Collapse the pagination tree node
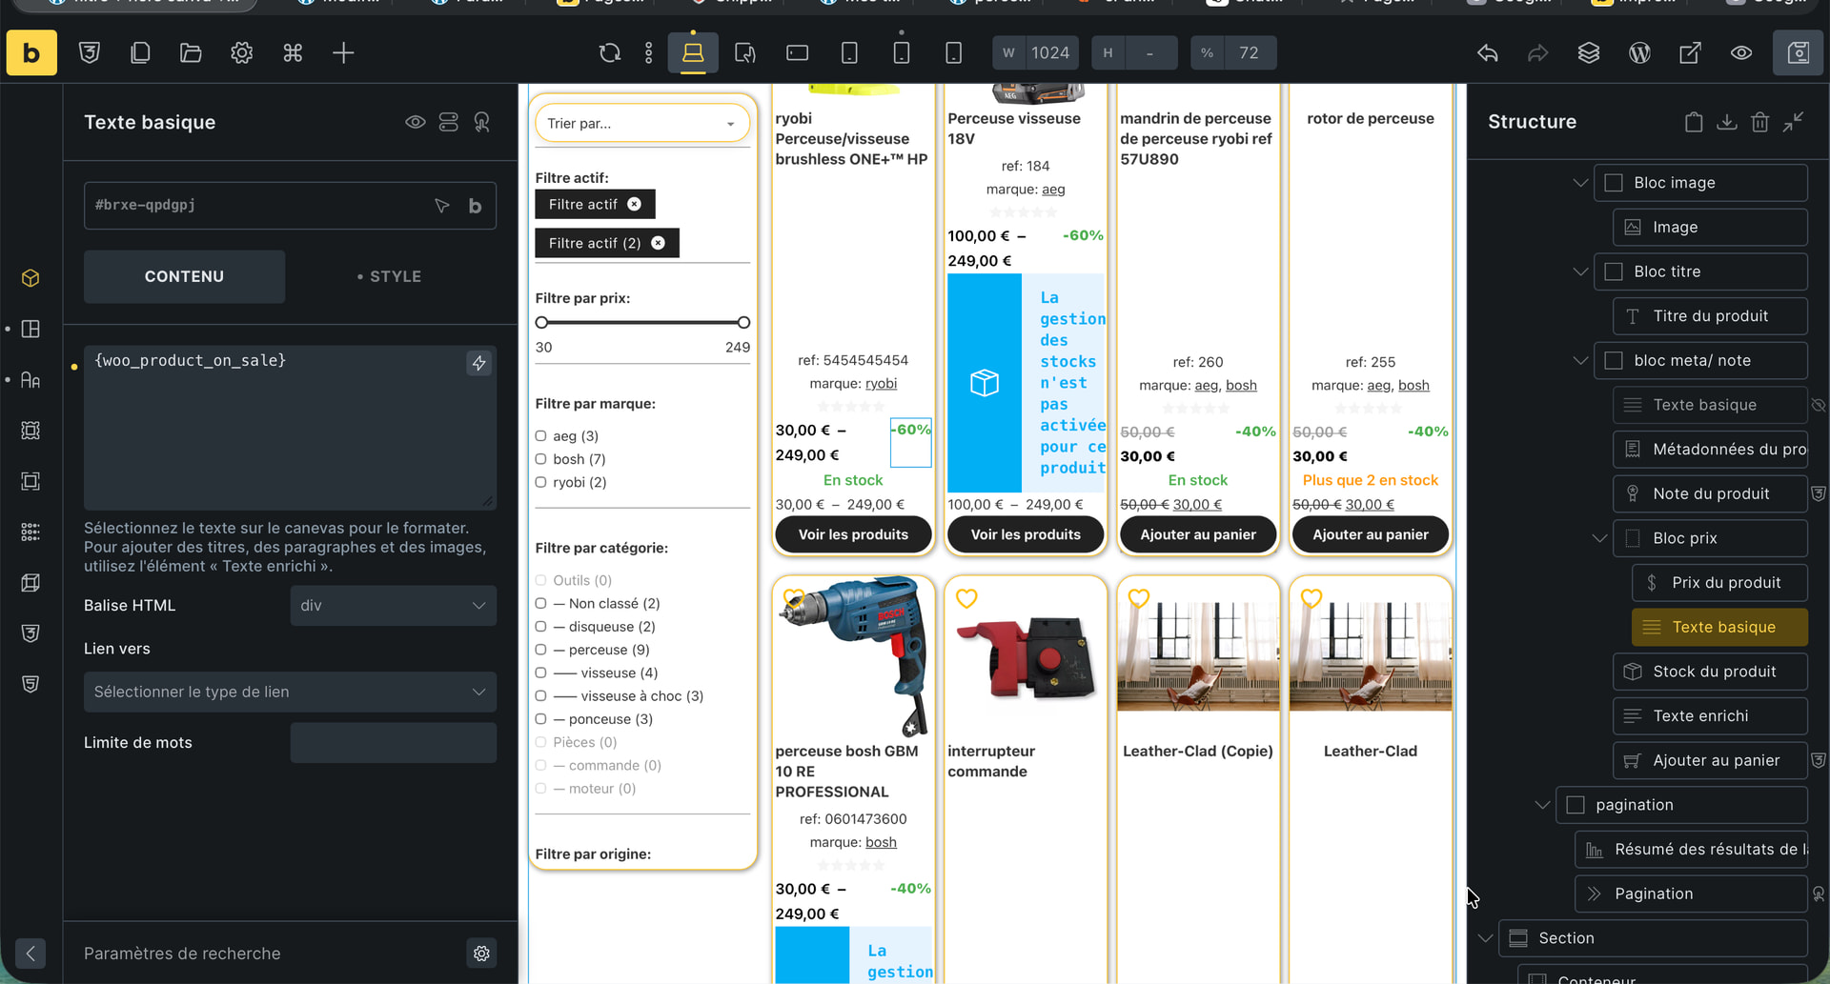Viewport: 1830px width, 984px height. click(x=1542, y=805)
